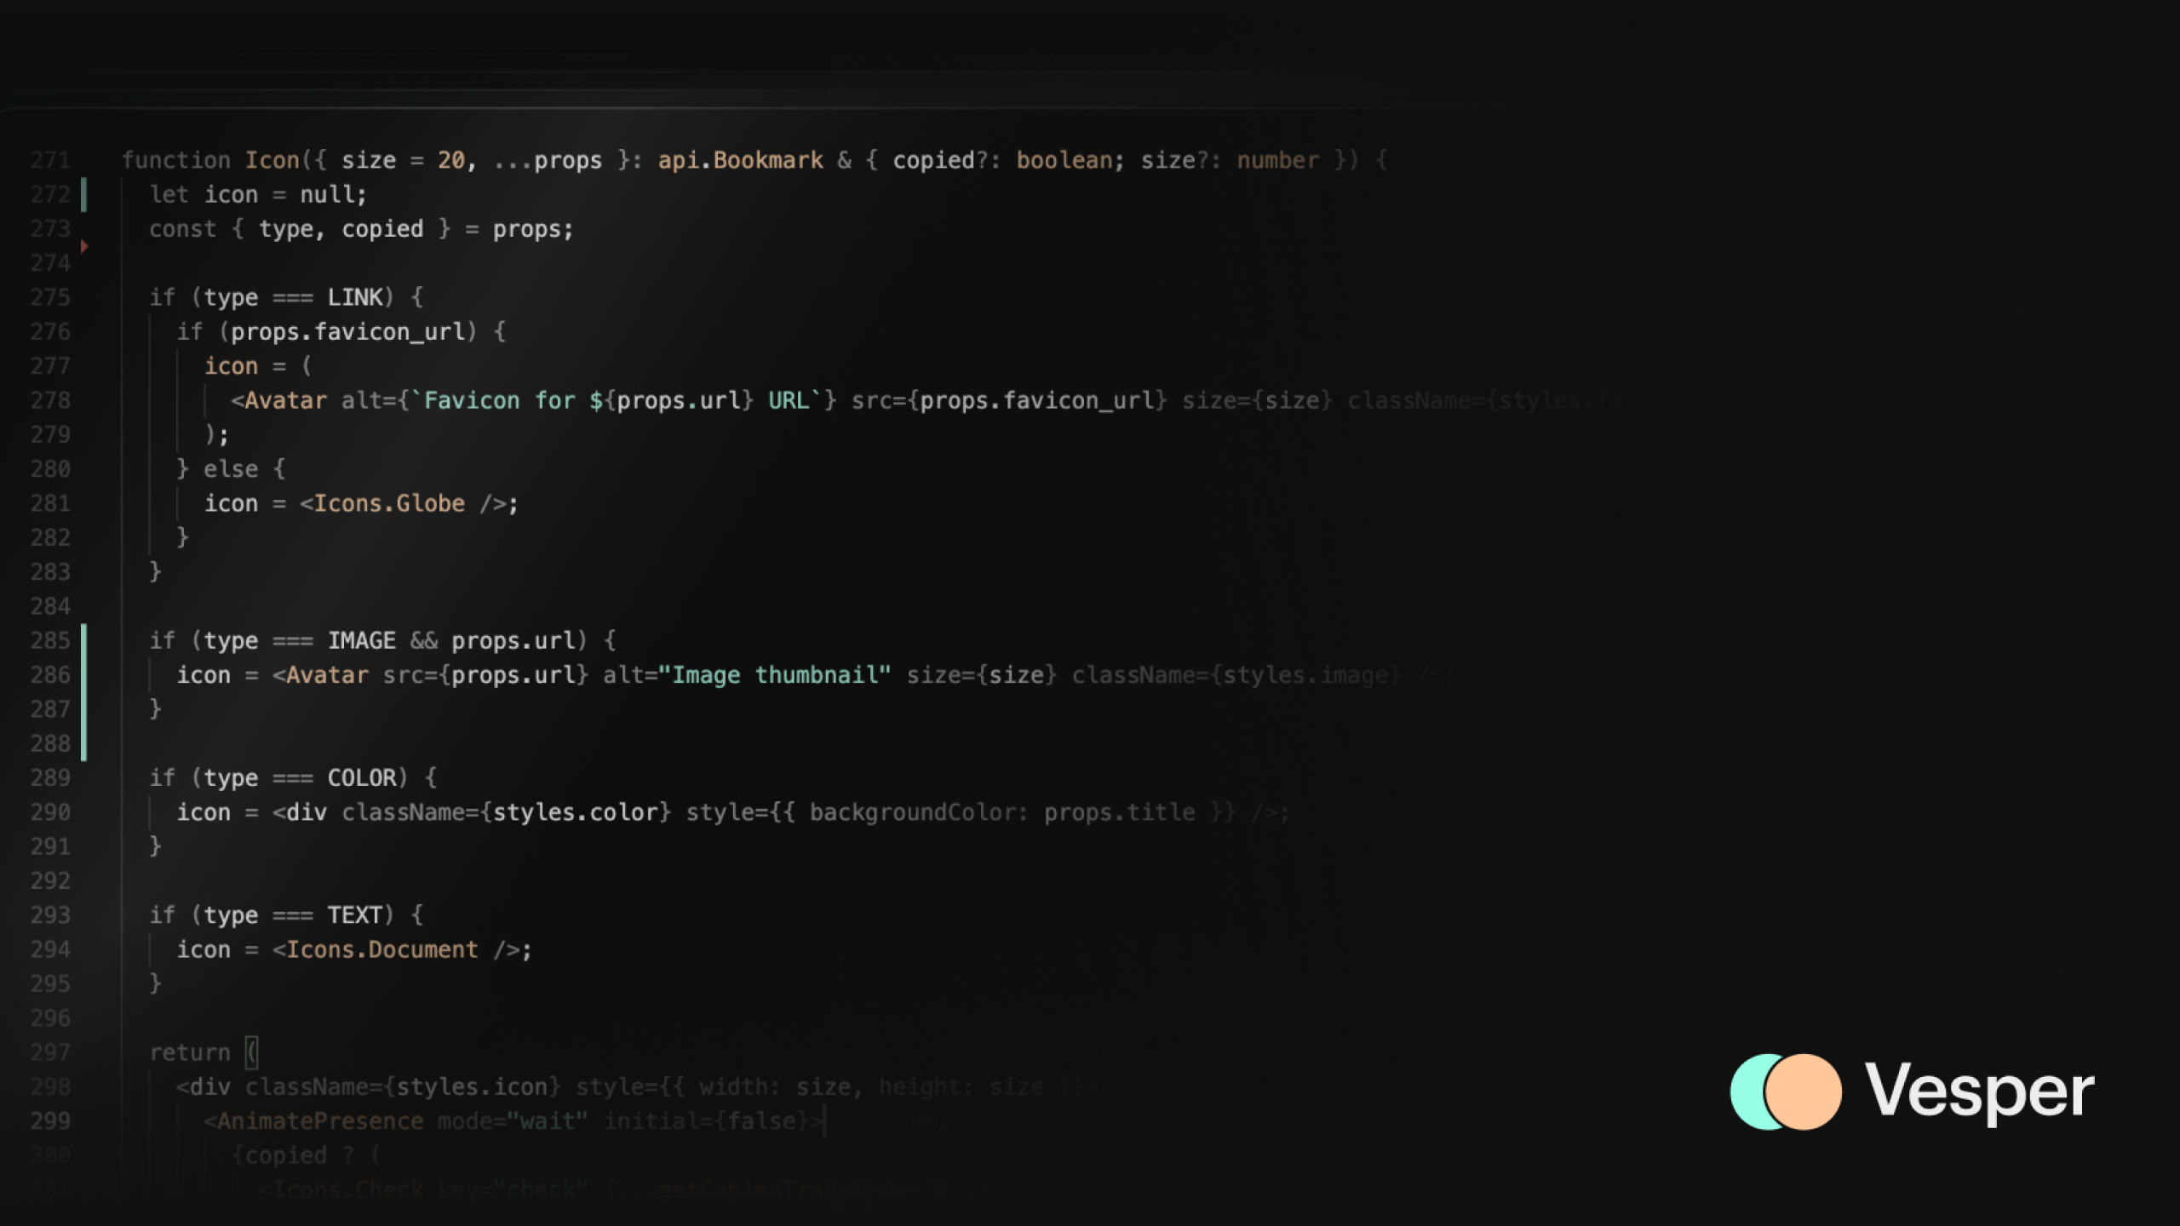2180x1226 pixels.
Task: Click 'className={styles.color}' attribute
Action: (507, 812)
